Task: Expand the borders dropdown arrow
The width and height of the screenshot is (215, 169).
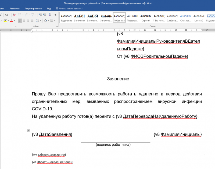Action: click(x=55, y=21)
